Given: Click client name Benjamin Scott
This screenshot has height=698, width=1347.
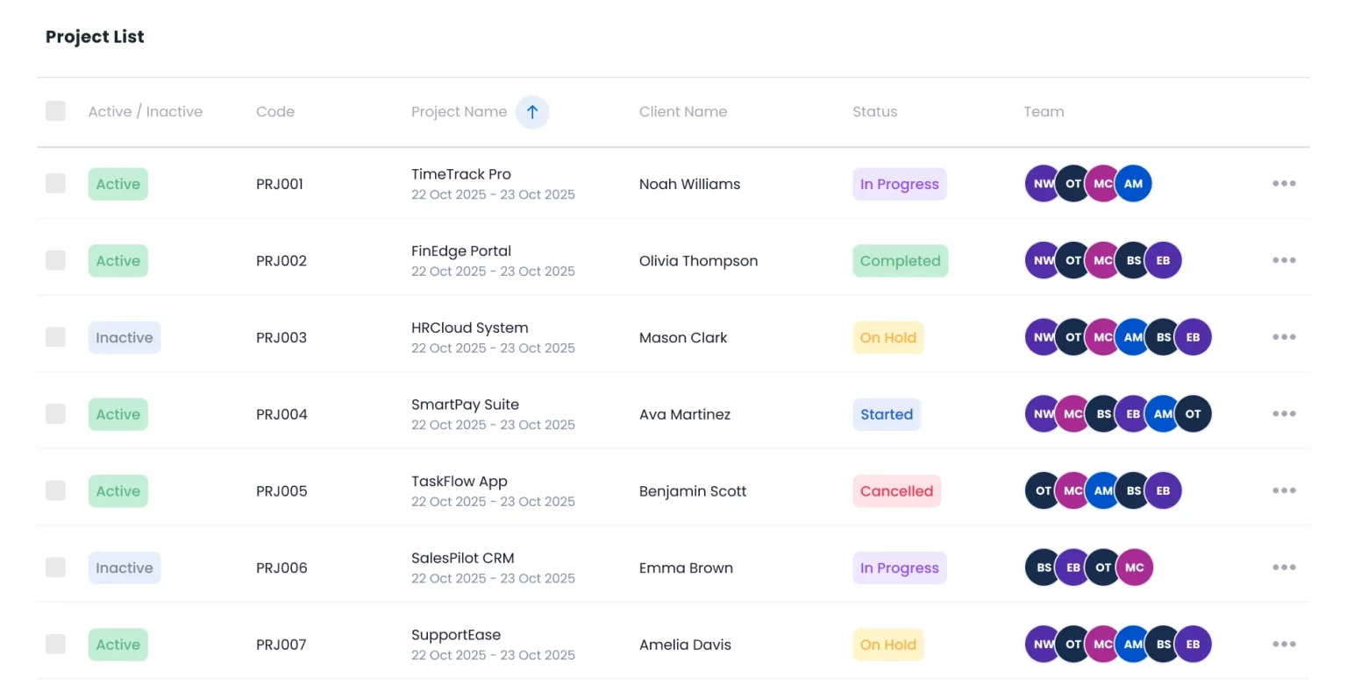Looking at the screenshot, I should click(693, 491).
